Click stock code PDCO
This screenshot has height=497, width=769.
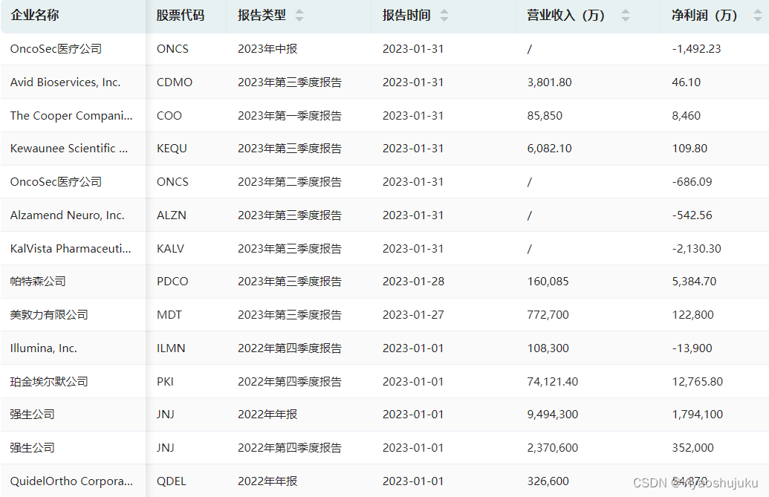point(172,282)
